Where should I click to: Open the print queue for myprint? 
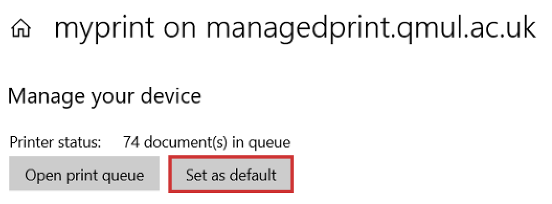pyautogui.click(x=84, y=174)
